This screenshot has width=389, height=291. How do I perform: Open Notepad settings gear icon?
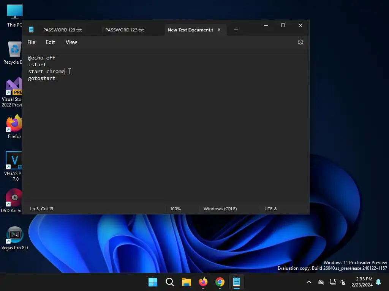pyautogui.click(x=300, y=42)
